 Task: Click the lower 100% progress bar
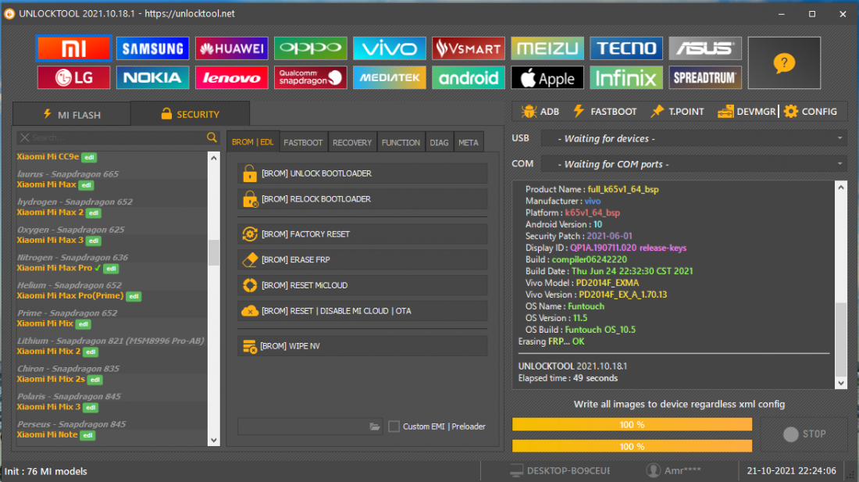click(x=633, y=446)
